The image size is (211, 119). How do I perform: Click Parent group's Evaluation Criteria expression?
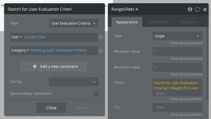point(59,50)
